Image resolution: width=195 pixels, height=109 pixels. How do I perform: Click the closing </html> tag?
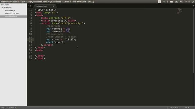[x=40, y=58]
